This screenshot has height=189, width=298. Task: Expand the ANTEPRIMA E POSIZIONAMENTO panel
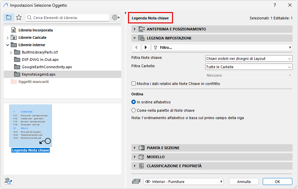click(x=135, y=29)
